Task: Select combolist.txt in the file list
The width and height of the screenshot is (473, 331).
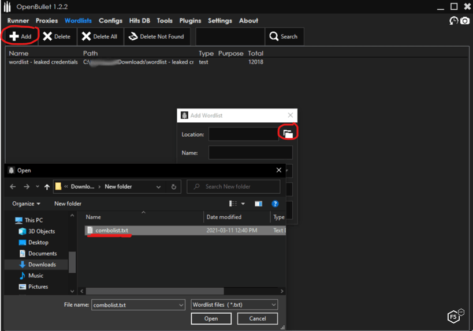Action: coord(111,231)
